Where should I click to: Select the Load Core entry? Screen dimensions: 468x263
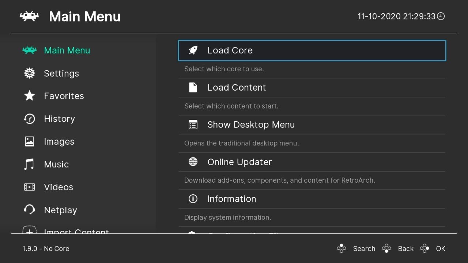[312, 50]
